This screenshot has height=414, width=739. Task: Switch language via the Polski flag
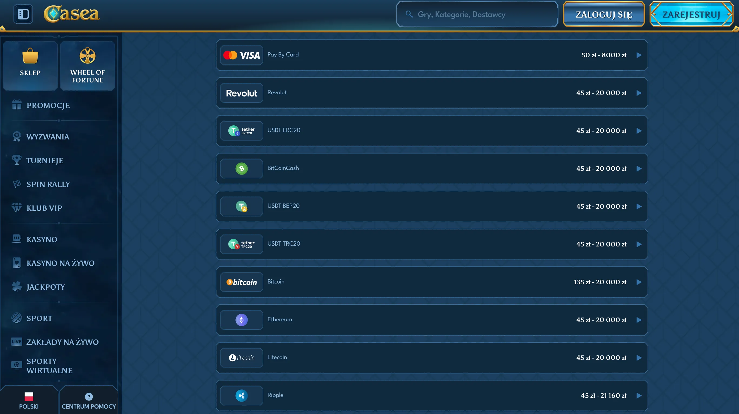(29, 397)
